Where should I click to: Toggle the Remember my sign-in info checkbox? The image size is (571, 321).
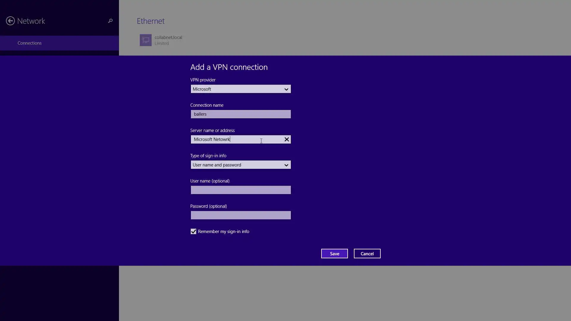(x=194, y=232)
